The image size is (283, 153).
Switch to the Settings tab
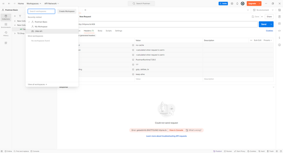tap(118, 31)
